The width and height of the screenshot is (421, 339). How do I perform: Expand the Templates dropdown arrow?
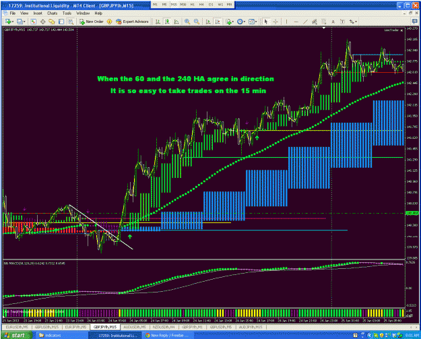[x=256, y=22]
